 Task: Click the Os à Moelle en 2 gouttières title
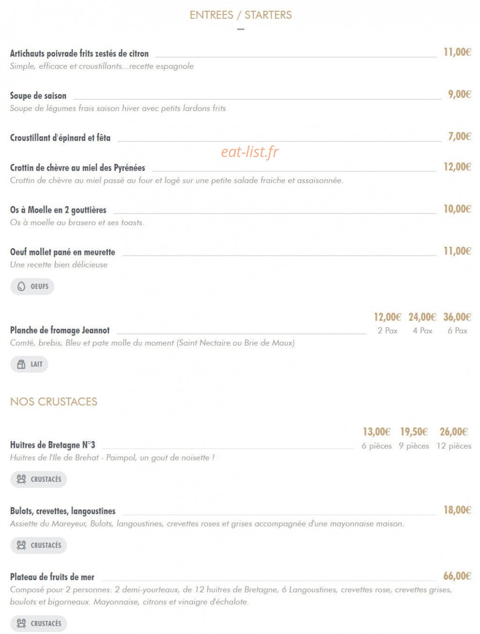(58, 210)
